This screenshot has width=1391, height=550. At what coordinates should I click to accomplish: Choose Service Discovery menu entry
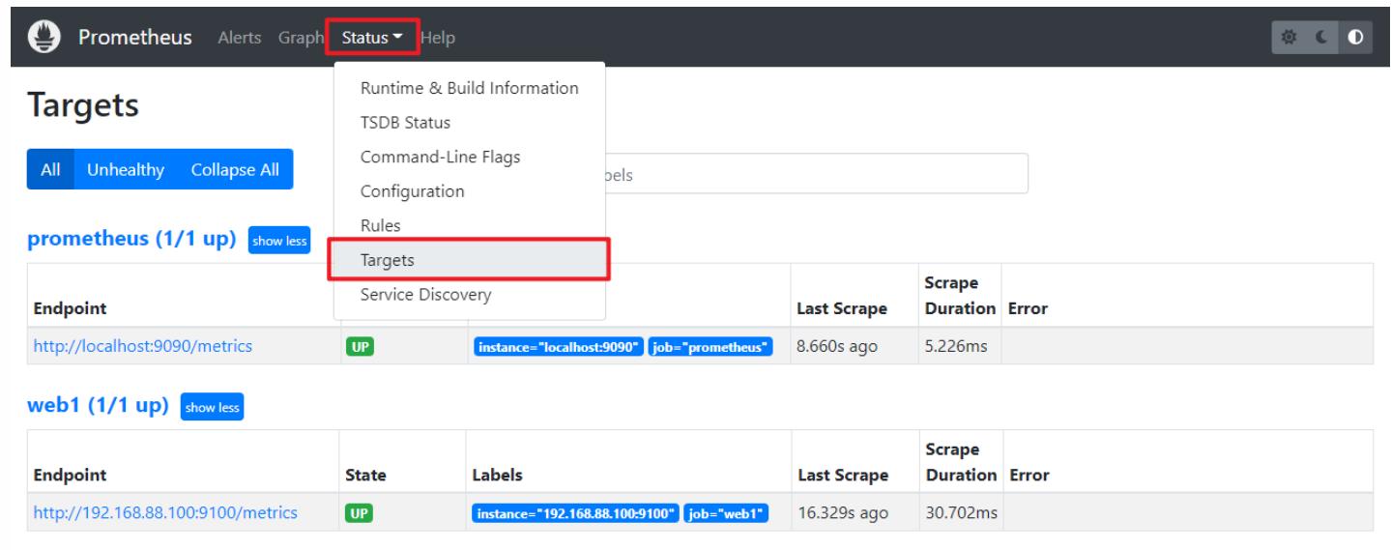[x=470, y=294]
